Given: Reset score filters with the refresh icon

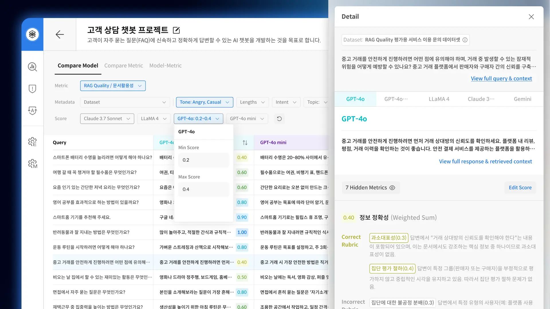Looking at the screenshot, I should click(279, 118).
